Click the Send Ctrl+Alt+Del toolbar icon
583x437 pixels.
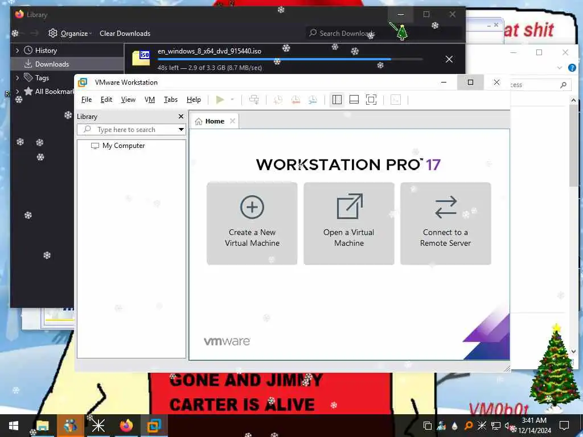point(254,100)
